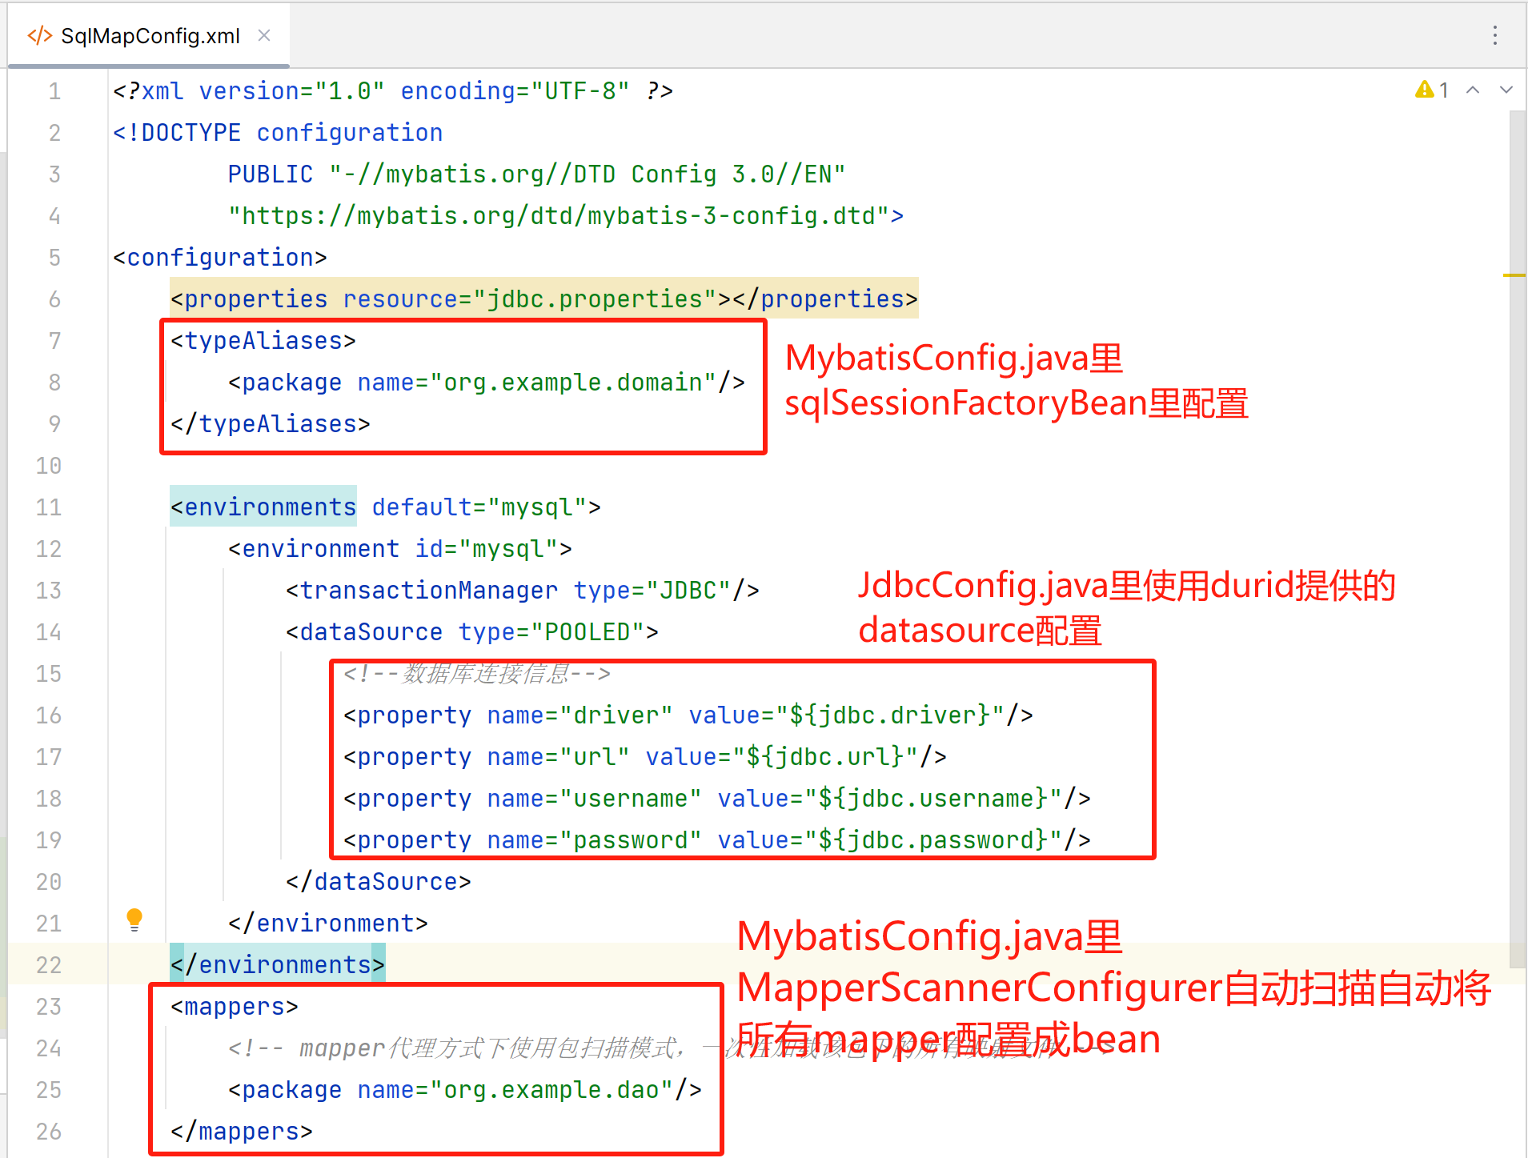This screenshot has height=1158, width=1528.
Task: Click the lightbulb intention icon at line 21
Action: tap(134, 919)
